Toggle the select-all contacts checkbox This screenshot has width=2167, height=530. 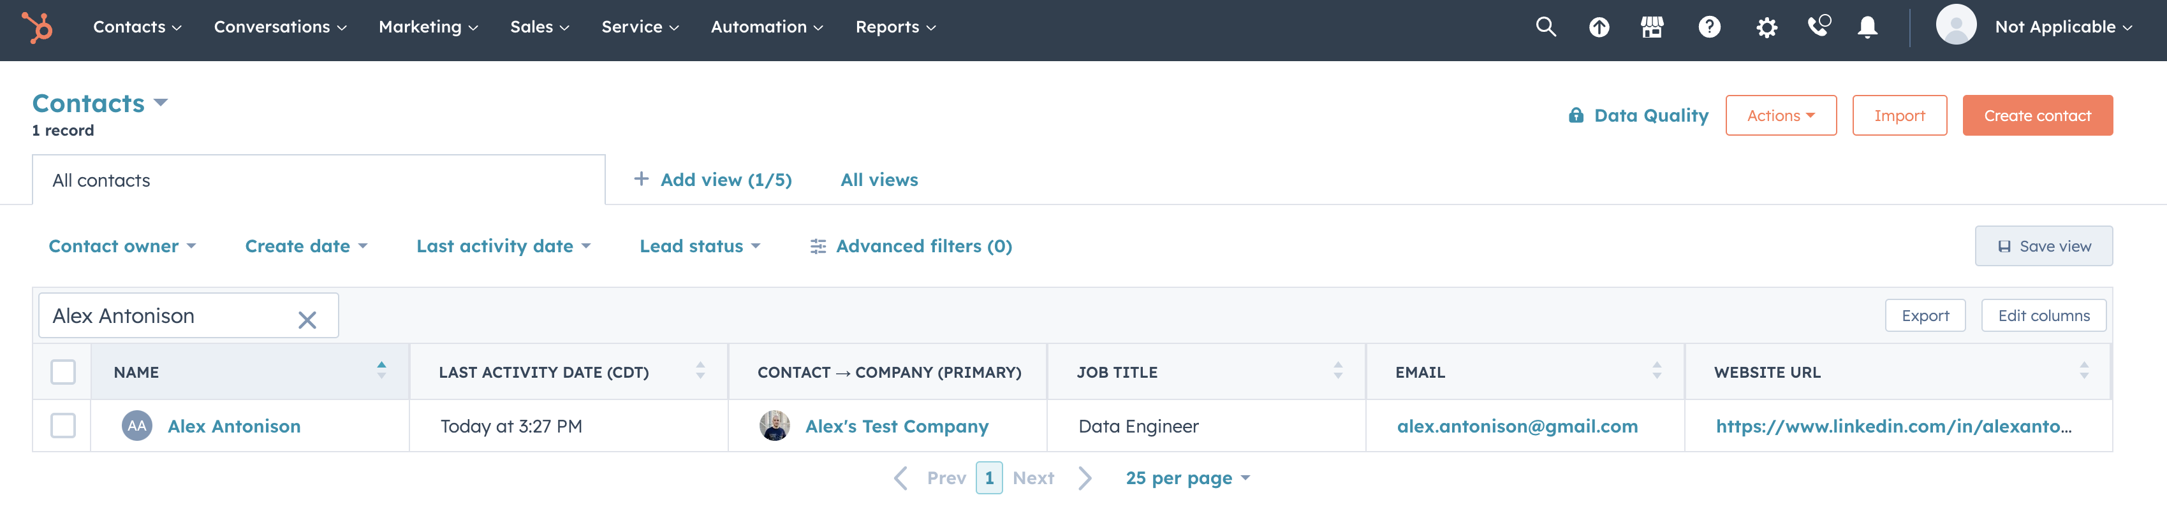point(63,372)
